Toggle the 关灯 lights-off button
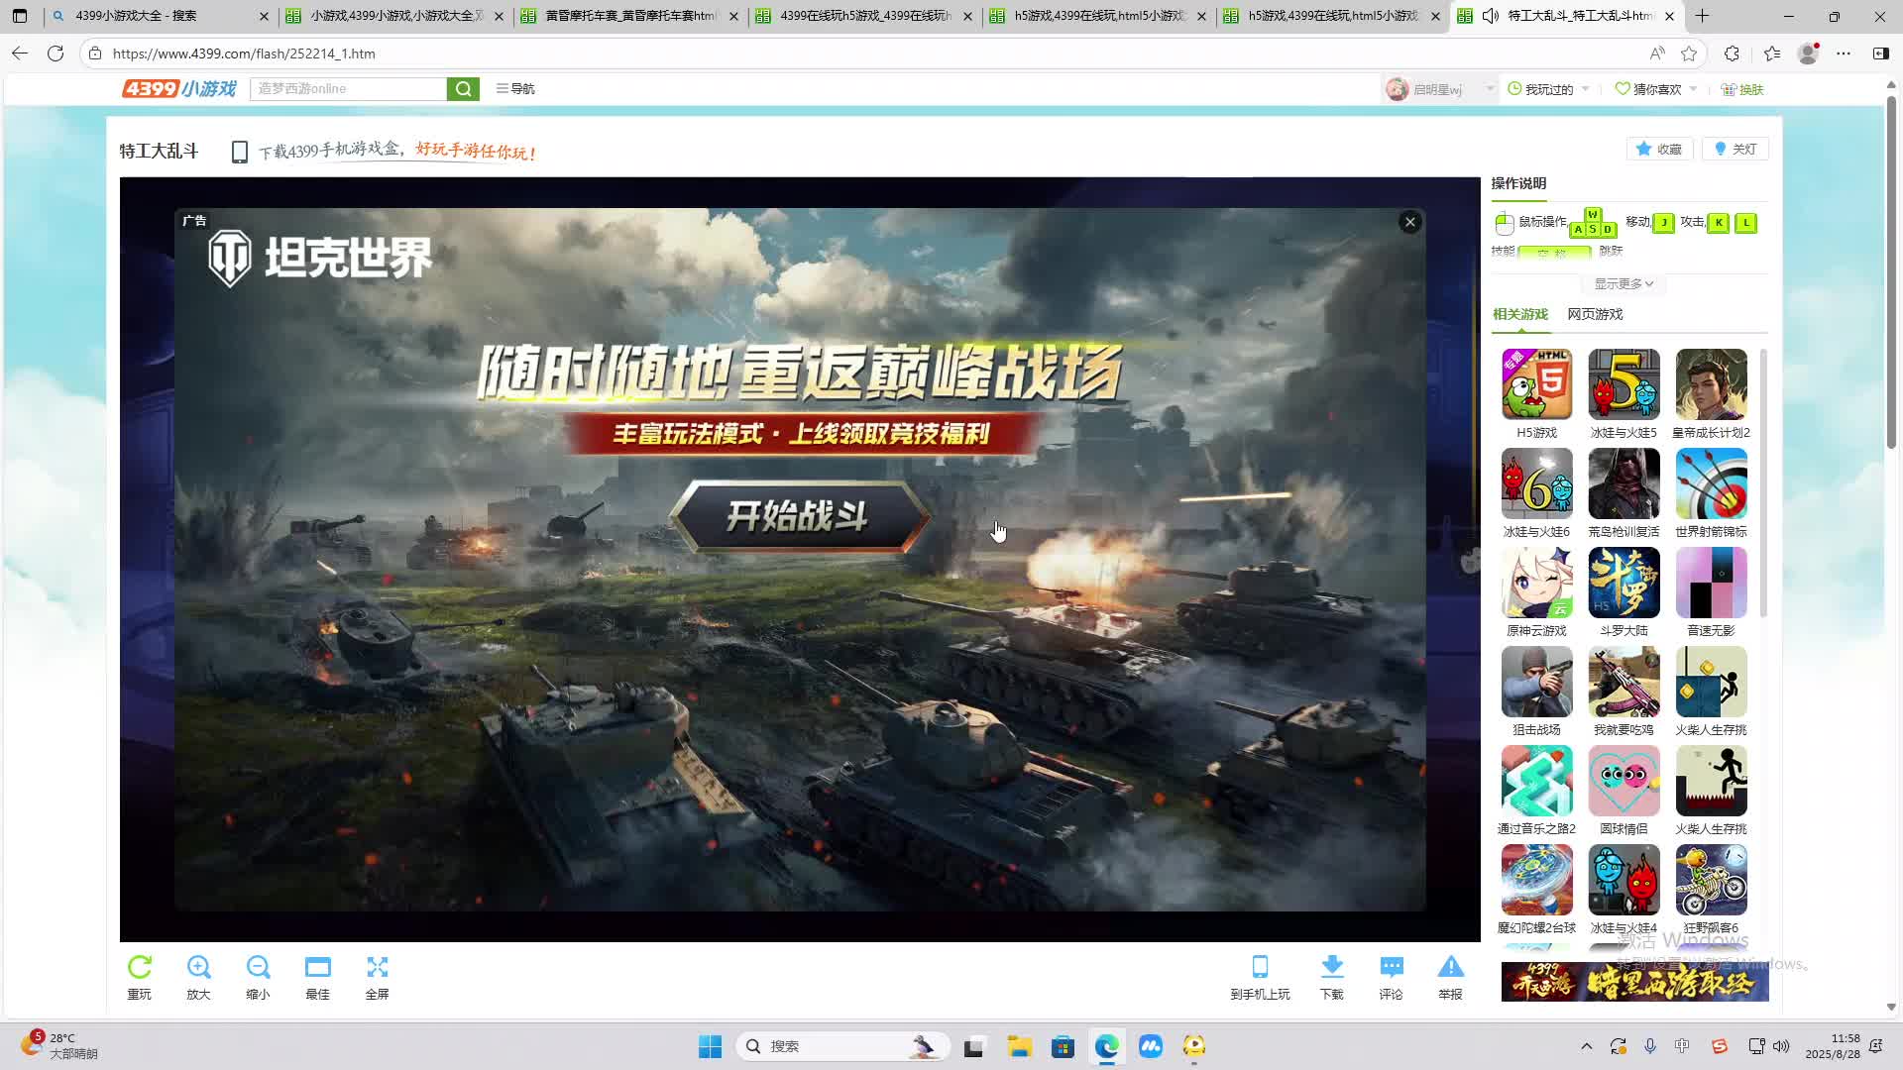The width and height of the screenshot is (1903, 1070). 1735,149
